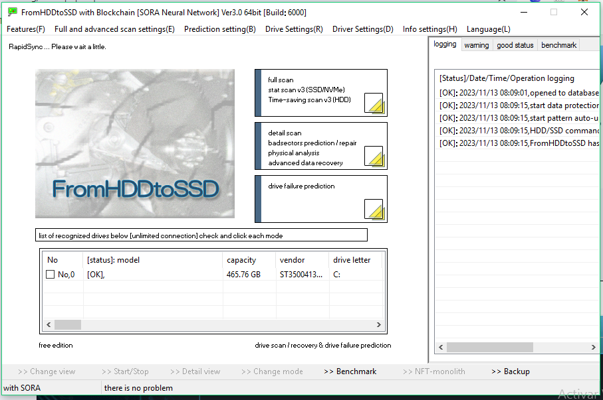This screenshot has width=603, height=400.
Task: Click the 'drive letter' column header
Action: [355, 260]
